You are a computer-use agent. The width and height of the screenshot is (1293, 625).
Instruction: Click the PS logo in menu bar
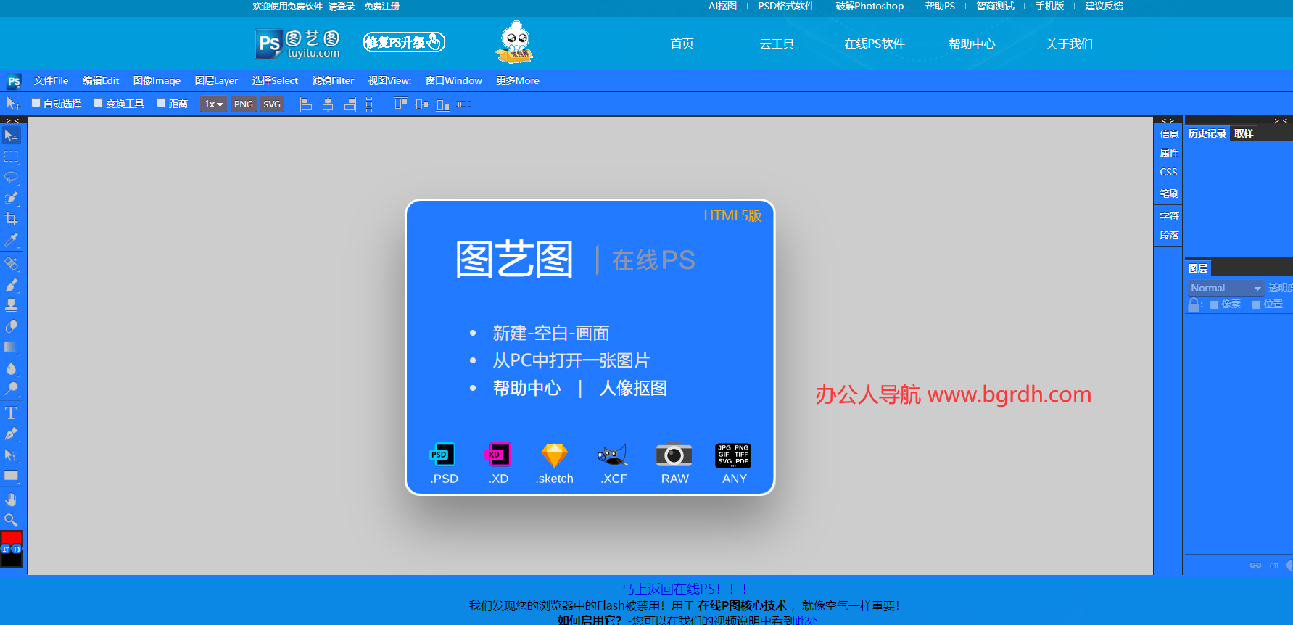(x=14, y=80)
